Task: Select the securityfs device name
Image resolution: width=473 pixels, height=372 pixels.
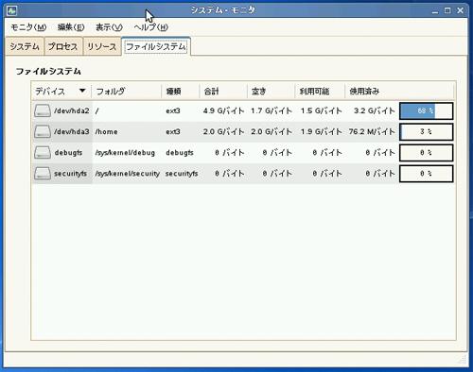Action: point(70,174)
